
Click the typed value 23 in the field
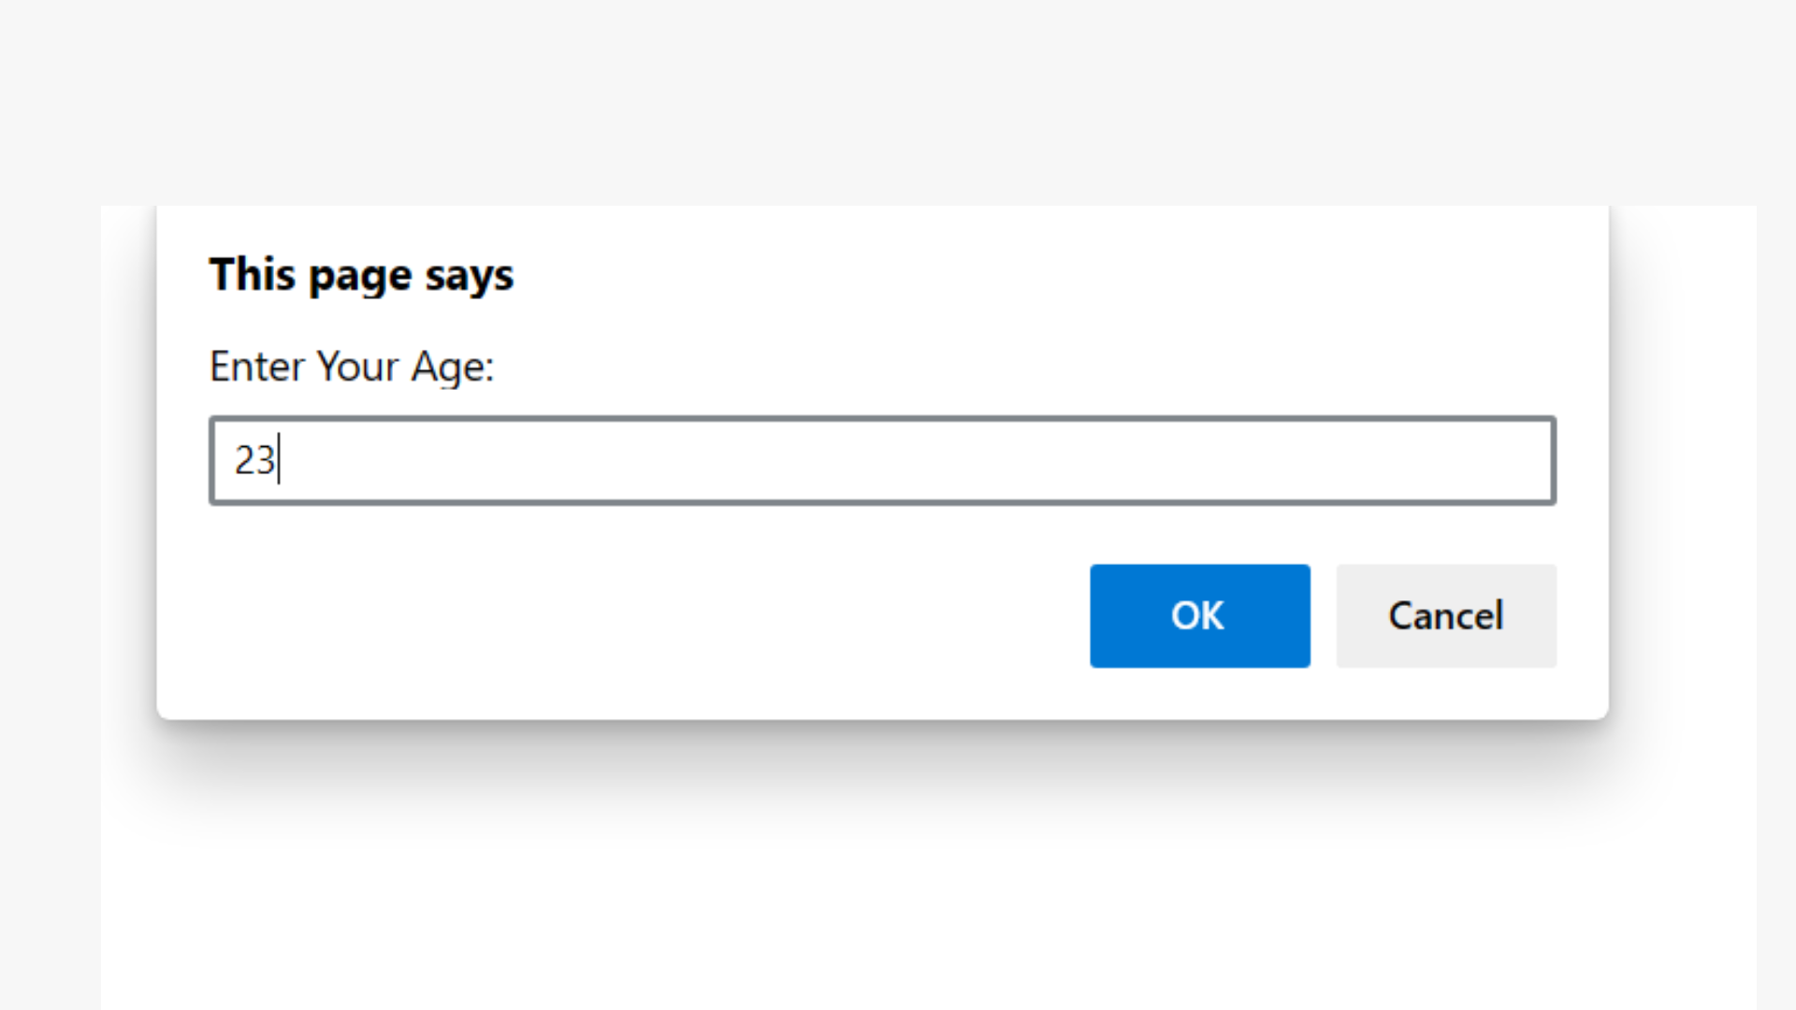(254, 460)
